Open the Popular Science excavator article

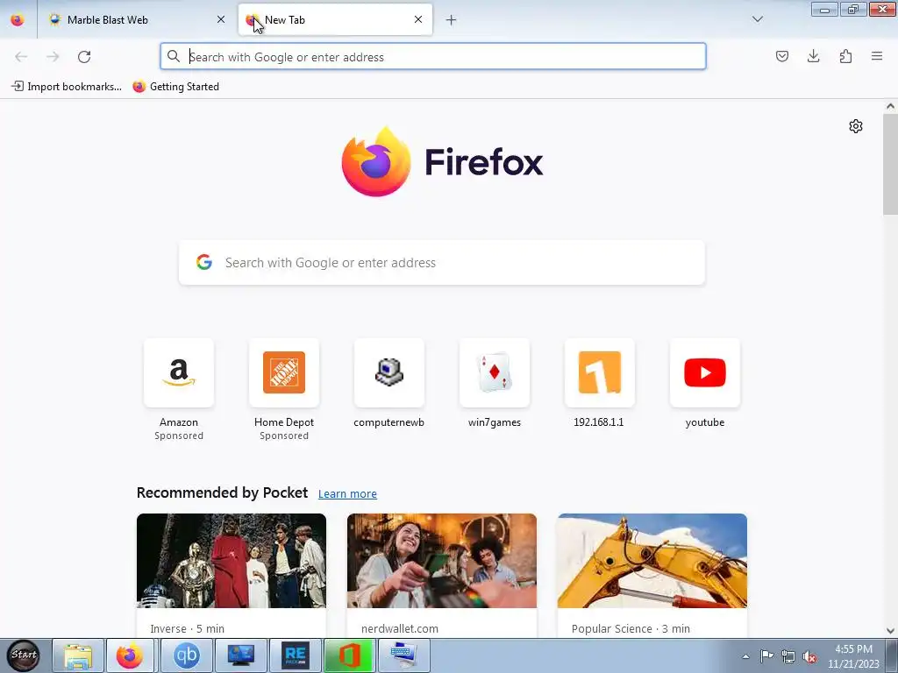[652, 561]
